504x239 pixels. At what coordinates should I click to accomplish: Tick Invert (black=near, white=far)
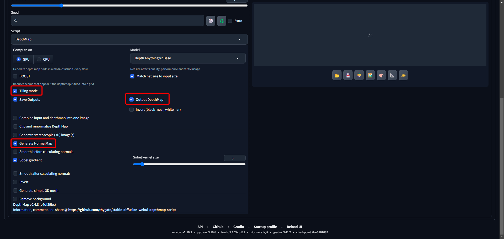[x=132, y=110]
